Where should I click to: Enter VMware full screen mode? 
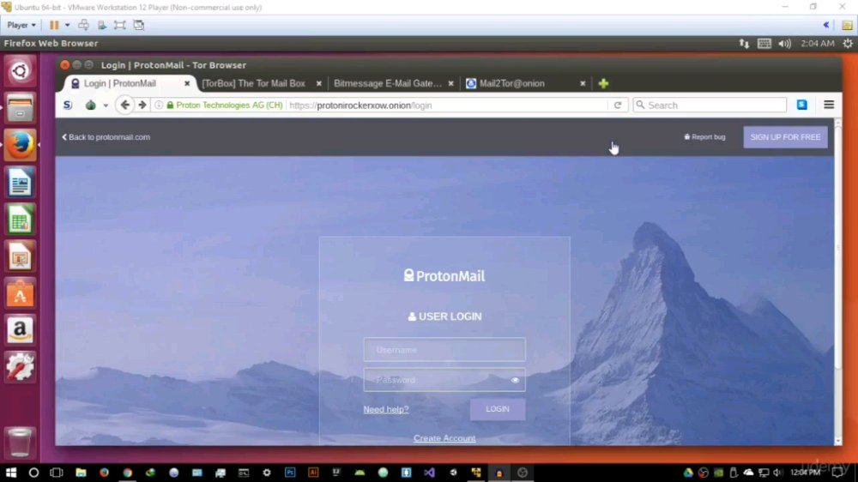tap(120, 25)
